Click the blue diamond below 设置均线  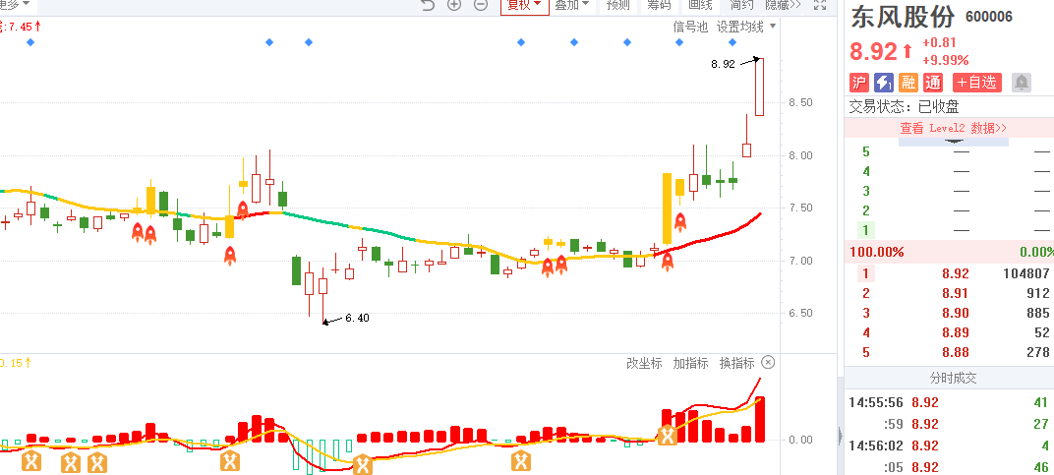tap(732, 42)
